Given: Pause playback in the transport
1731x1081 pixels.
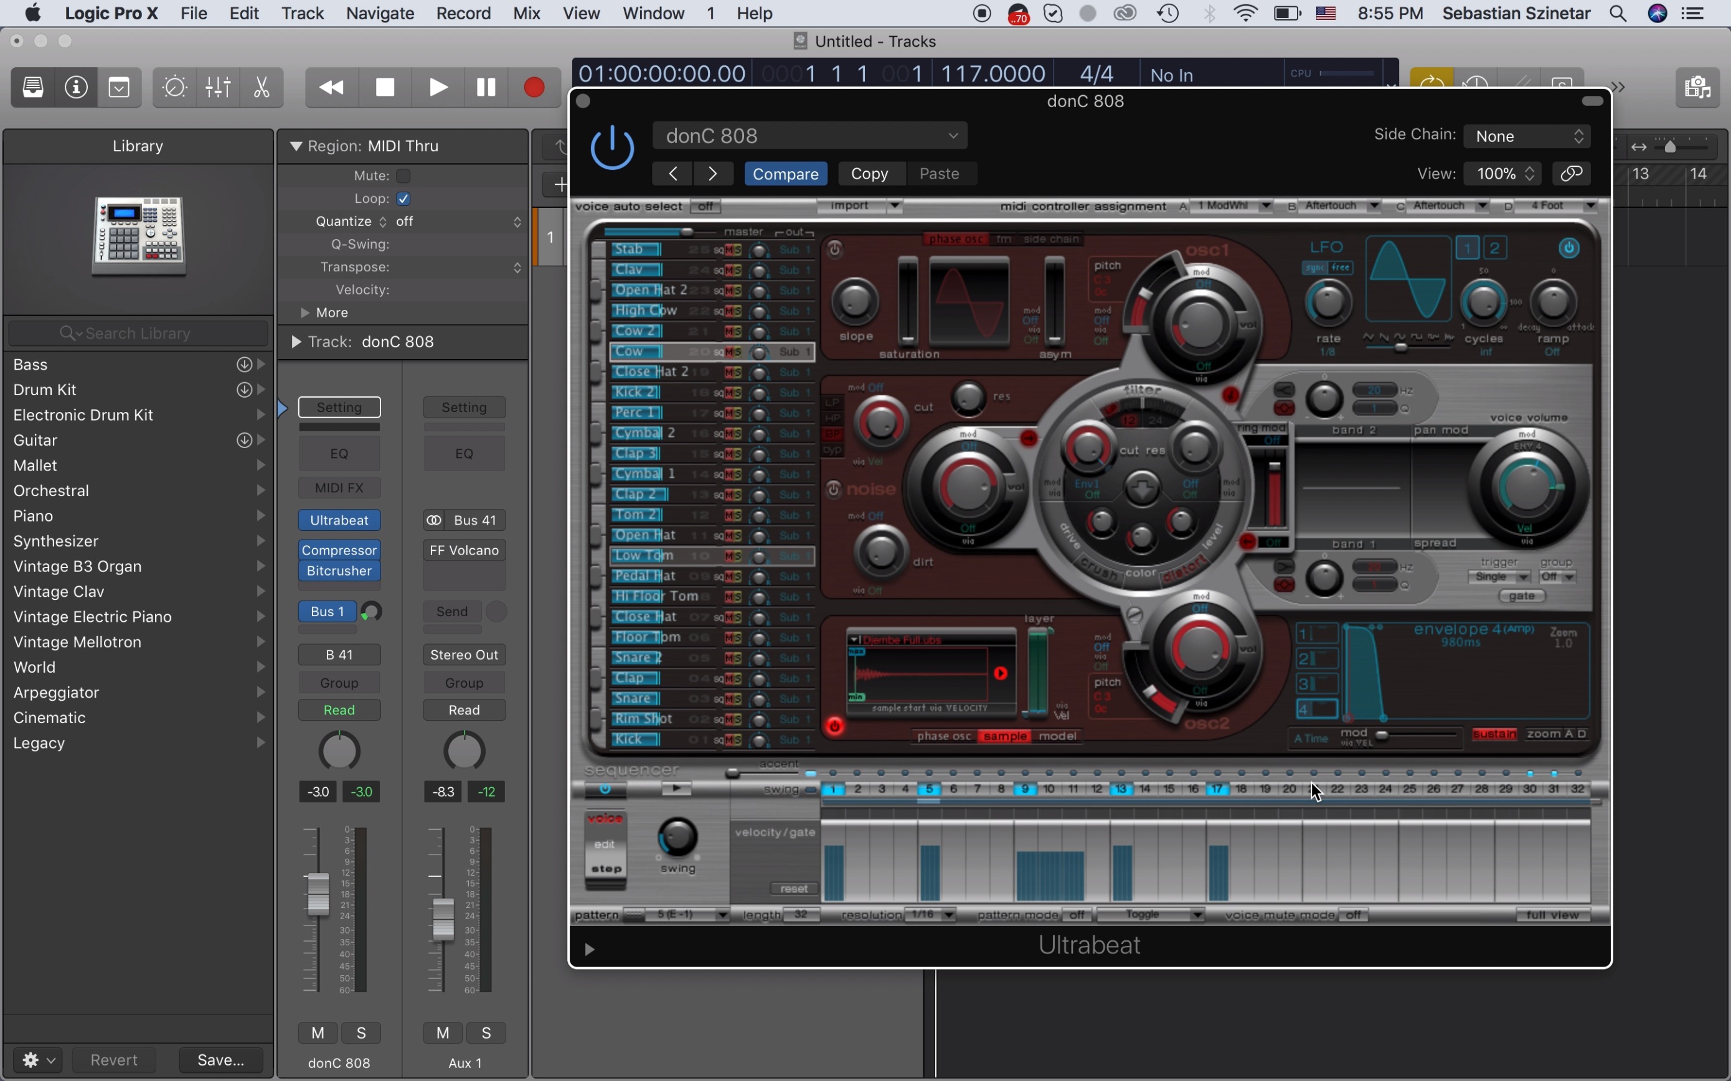Looking at the screenshot, I should point(486,87).
